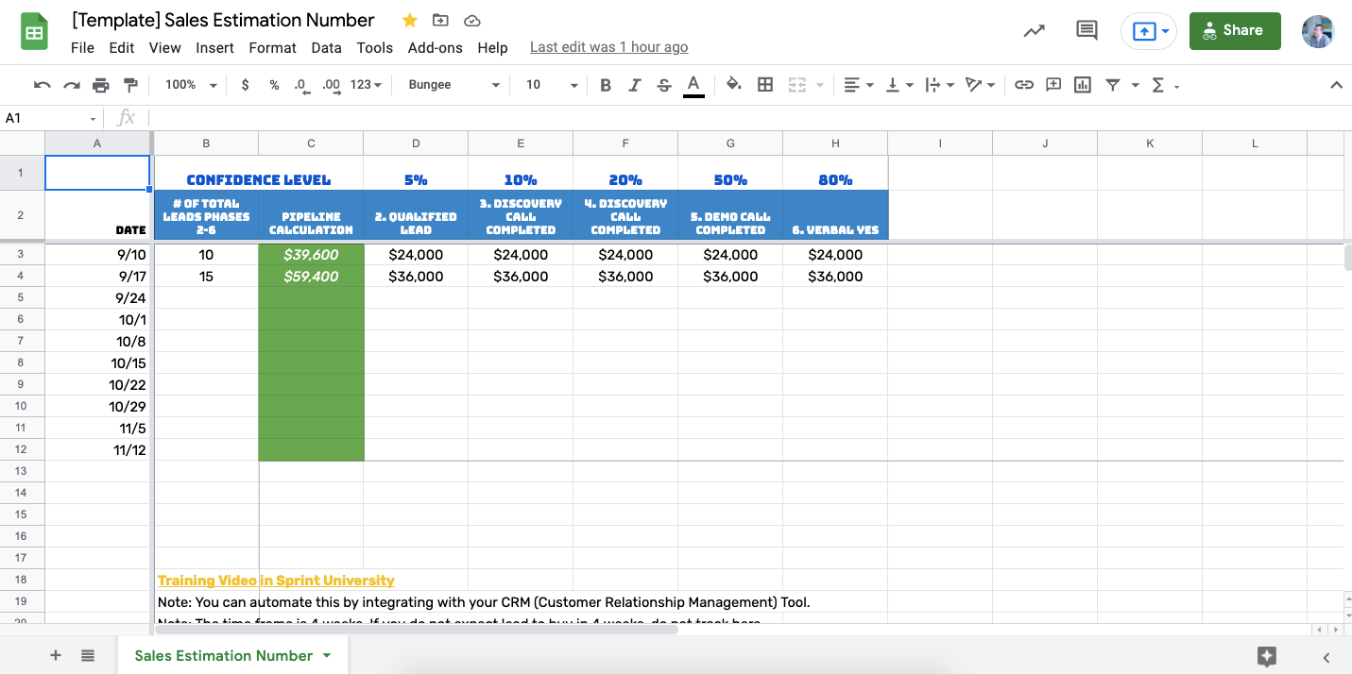The height and width of the screenshot is (674, 1352).
Task: Click the Merge cells icon
Action: click(x=796, y=85)
